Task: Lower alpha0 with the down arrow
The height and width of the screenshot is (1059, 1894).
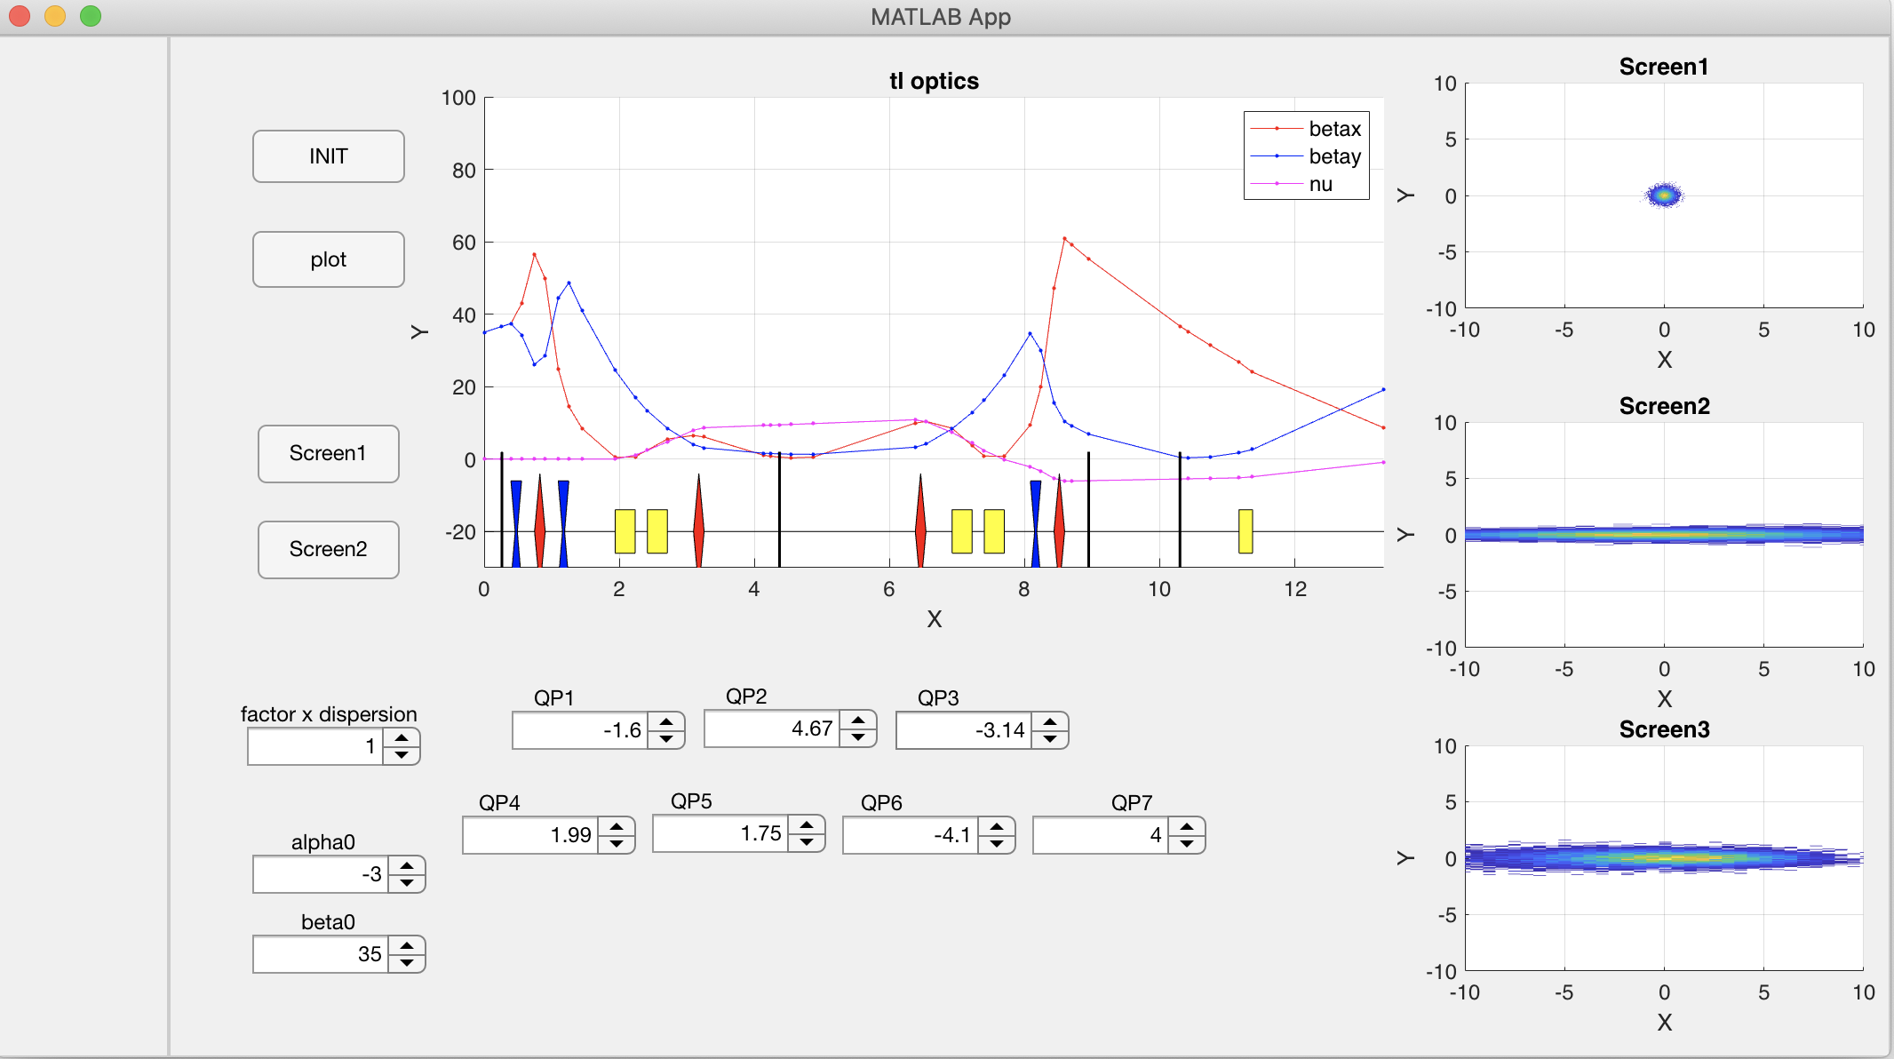Action: pyautogui.click(x=407, y=883)
